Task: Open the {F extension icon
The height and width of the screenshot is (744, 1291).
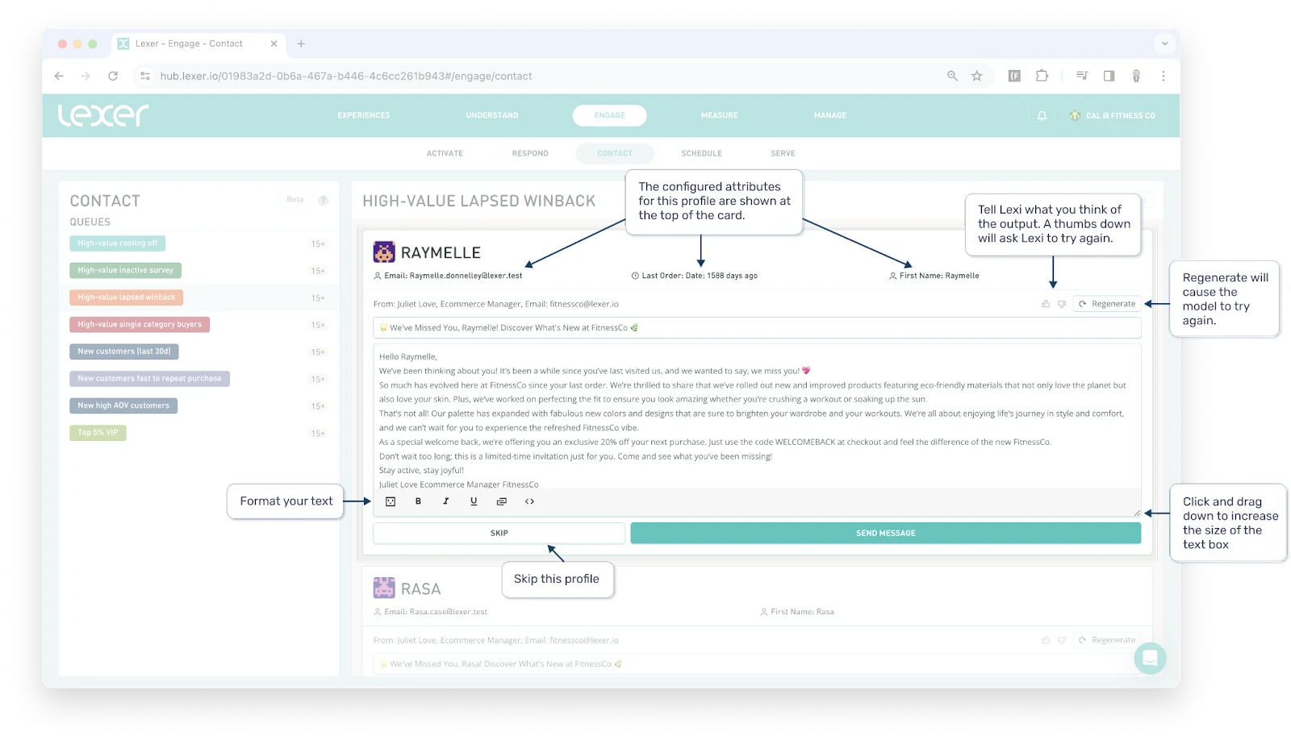Action: pos(1014,76)
